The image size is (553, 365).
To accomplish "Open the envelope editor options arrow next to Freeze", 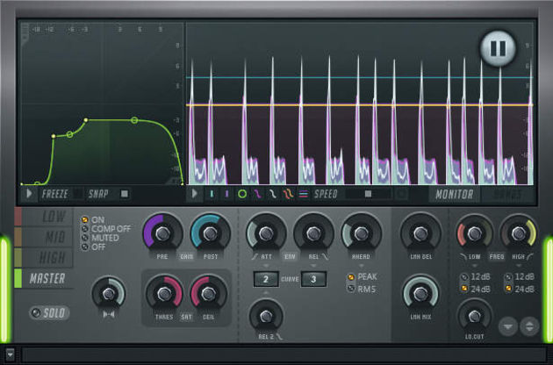I will pyautogui.click(x=29, y=194).
